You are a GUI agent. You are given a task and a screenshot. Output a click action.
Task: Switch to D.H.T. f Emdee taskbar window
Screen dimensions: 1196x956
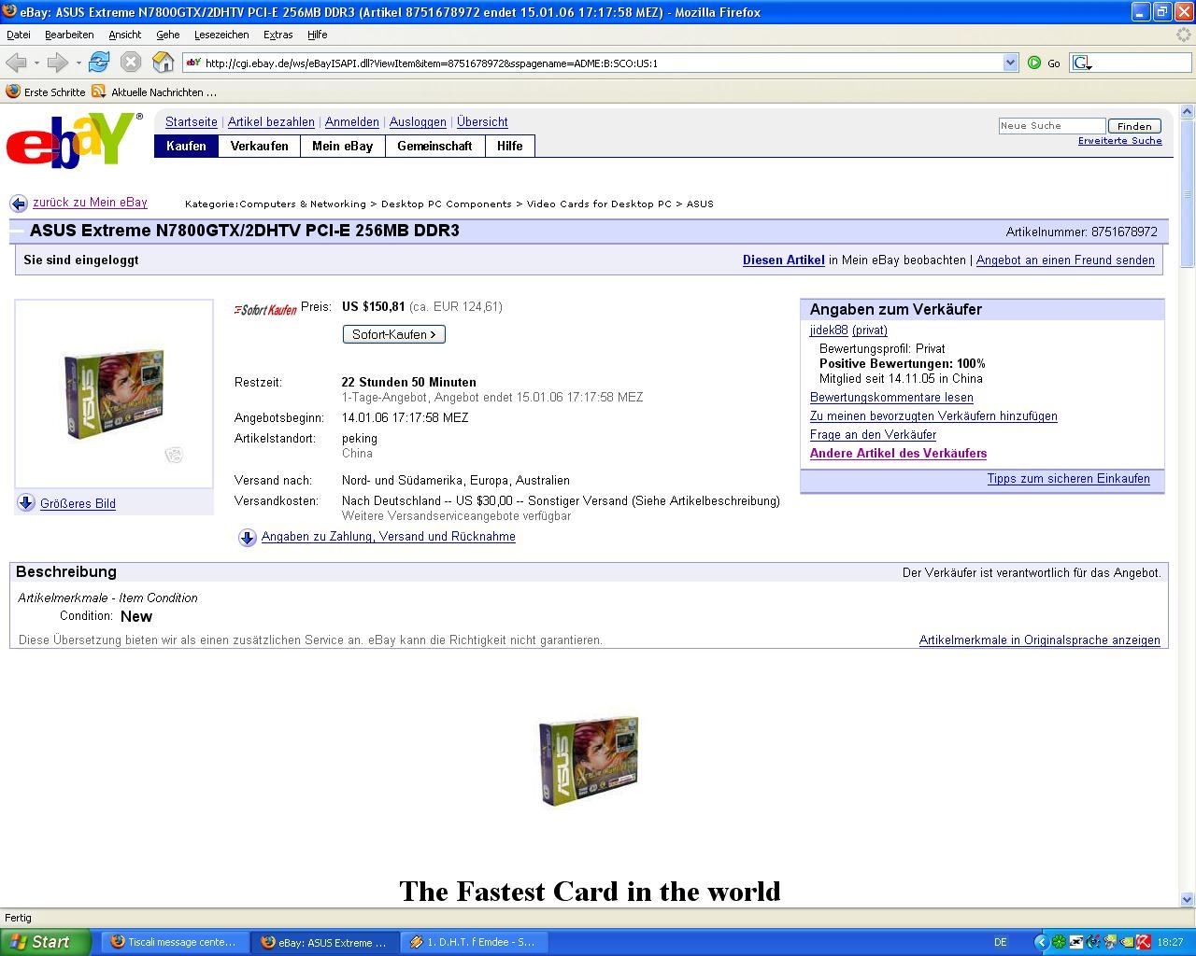click(x=475, y=942)
